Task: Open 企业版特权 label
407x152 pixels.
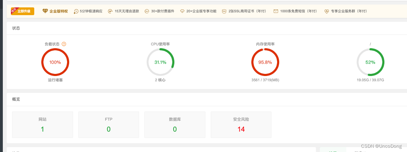Action: 59,11
